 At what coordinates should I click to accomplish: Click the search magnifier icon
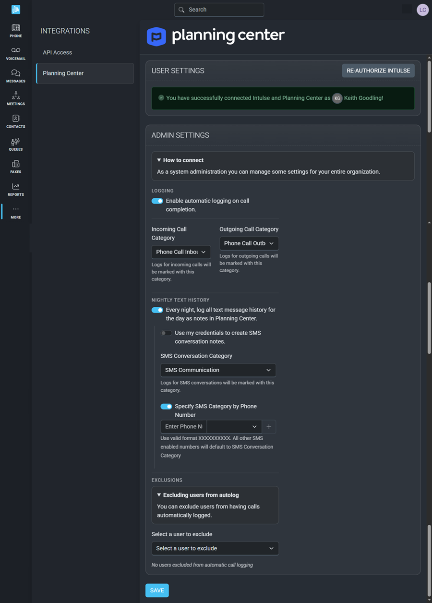pyautogui.click(x=181, y=10)
